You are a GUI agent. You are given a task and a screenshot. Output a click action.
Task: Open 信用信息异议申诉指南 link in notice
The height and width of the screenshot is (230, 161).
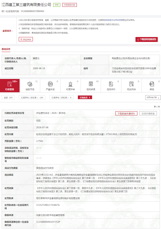pyautogui.click(x=113, y=20)
